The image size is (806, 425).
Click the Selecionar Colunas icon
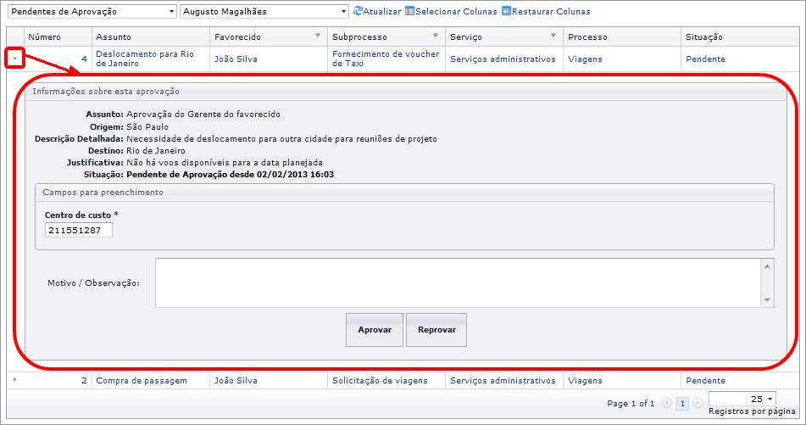[x=409, y=11]
